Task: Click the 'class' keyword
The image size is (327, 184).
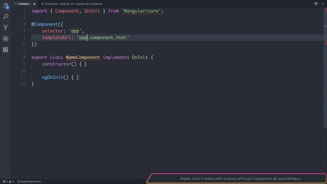Action: 56,57
